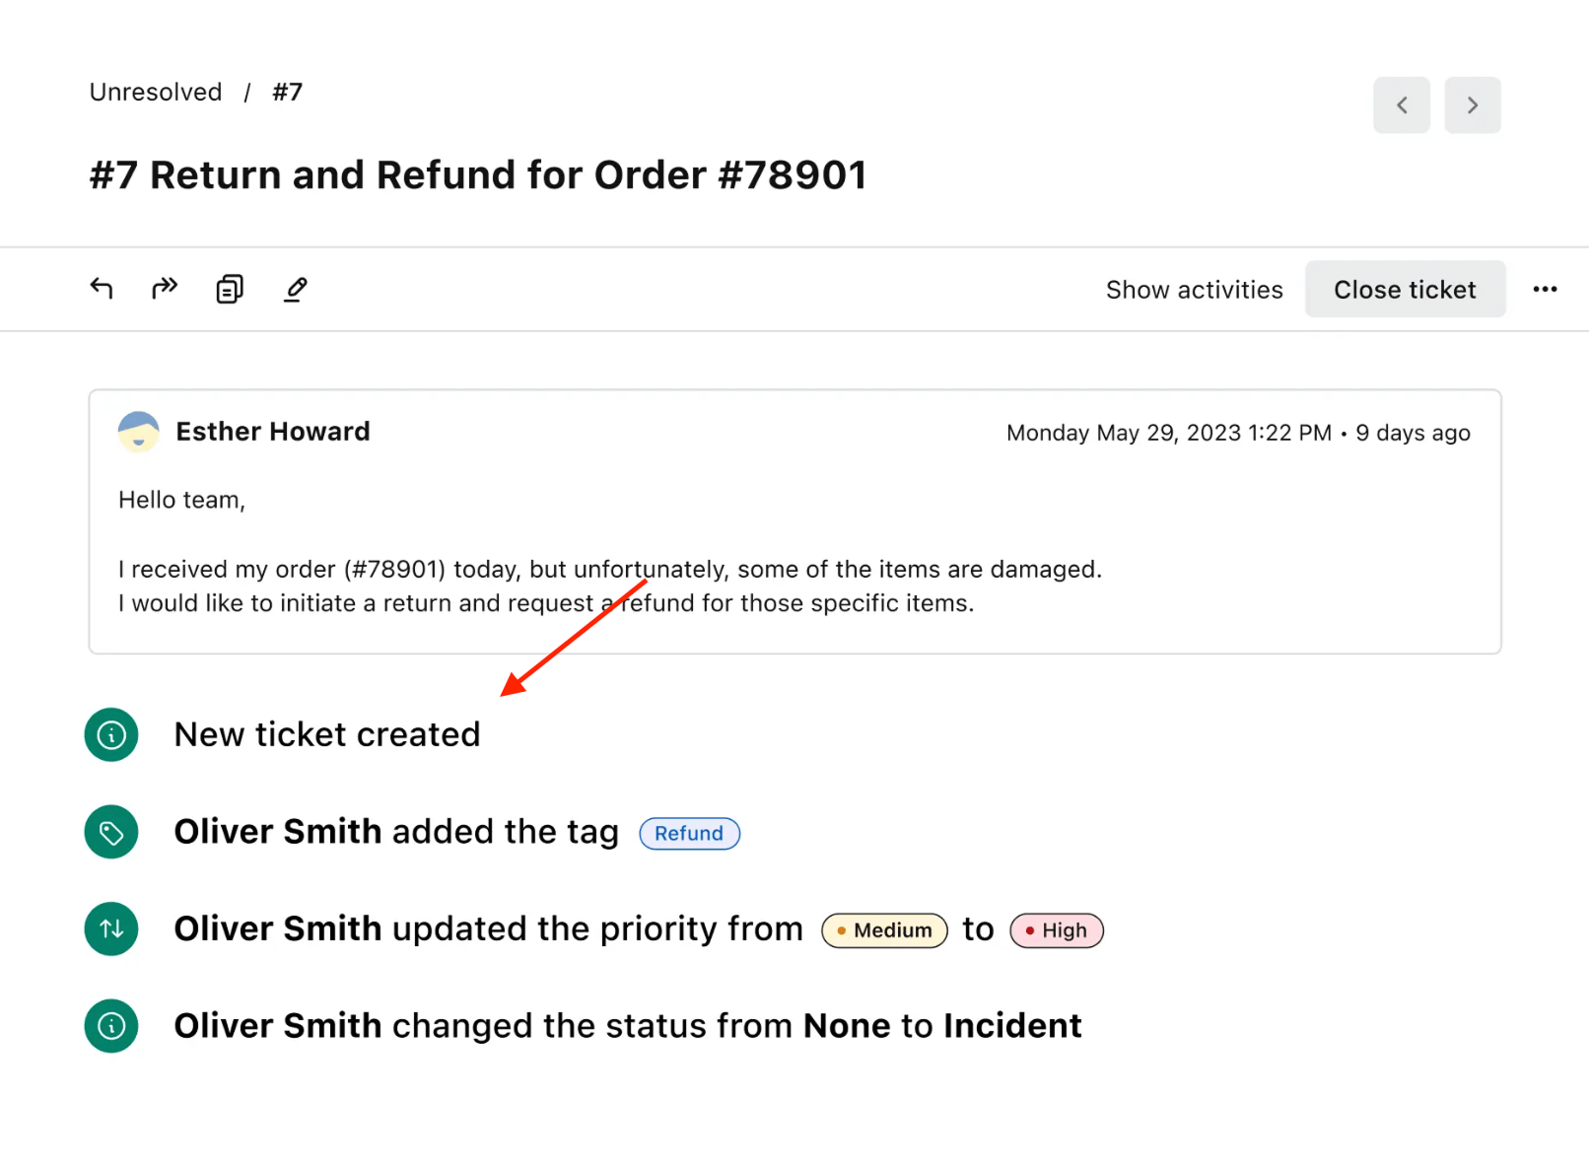Select the #7 breadcrumb item

click(287, 92)
